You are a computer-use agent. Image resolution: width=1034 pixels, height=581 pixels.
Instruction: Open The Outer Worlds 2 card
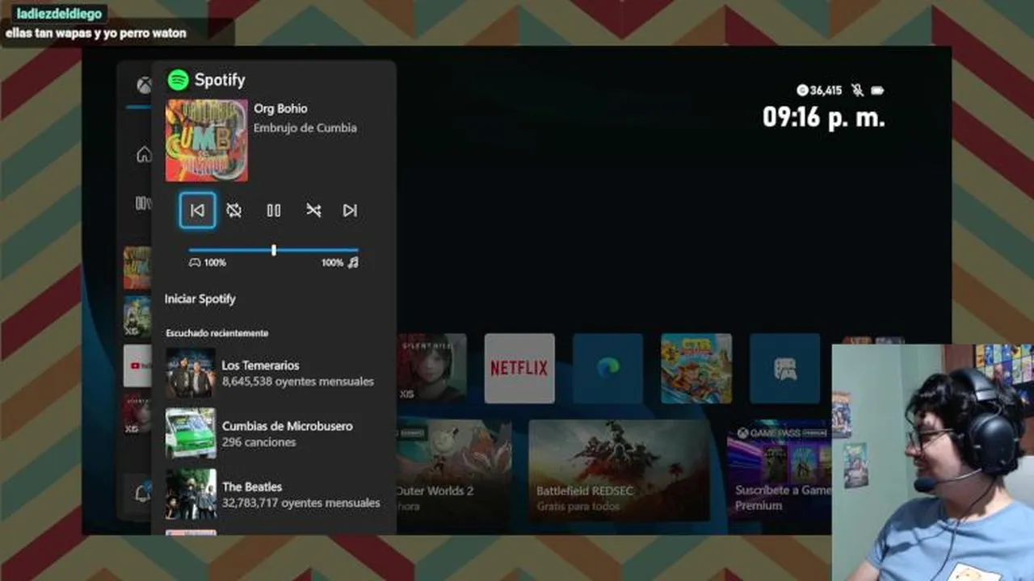[x=454, y=470]
